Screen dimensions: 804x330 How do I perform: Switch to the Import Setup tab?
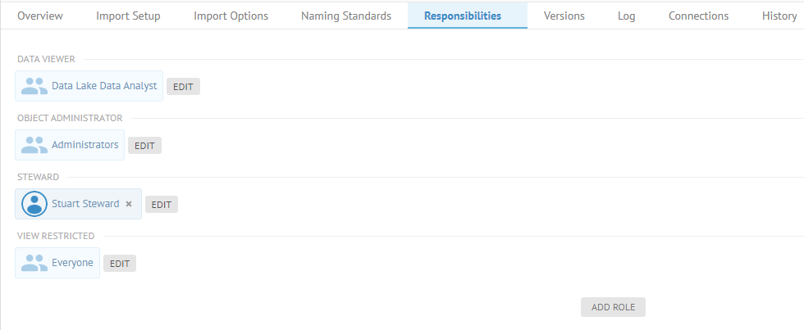128,16
